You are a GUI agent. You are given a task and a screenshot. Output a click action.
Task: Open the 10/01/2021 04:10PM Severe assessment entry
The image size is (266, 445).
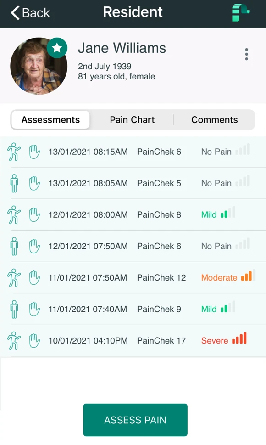click(x=133, y=341)
